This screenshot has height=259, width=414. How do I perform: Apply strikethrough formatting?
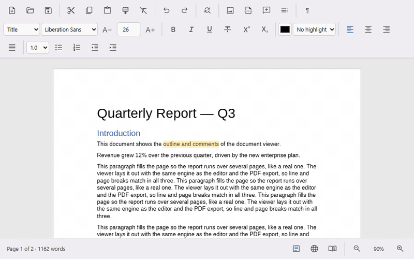point(228,30)
